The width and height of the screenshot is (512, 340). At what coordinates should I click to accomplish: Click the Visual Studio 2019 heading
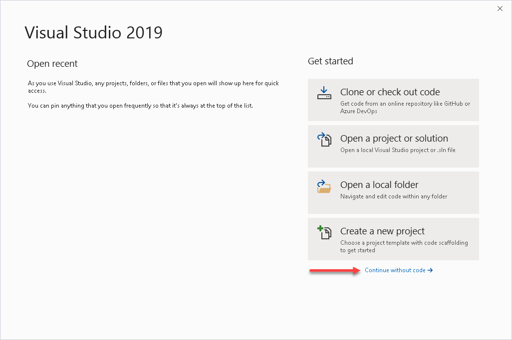[93, 32]
